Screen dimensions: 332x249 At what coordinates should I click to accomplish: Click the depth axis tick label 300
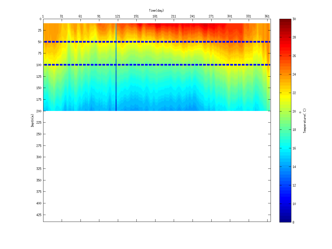coord(39,157)
